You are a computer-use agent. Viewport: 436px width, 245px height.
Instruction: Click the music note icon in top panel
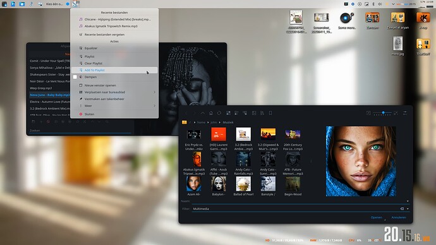tap(31, 4)
